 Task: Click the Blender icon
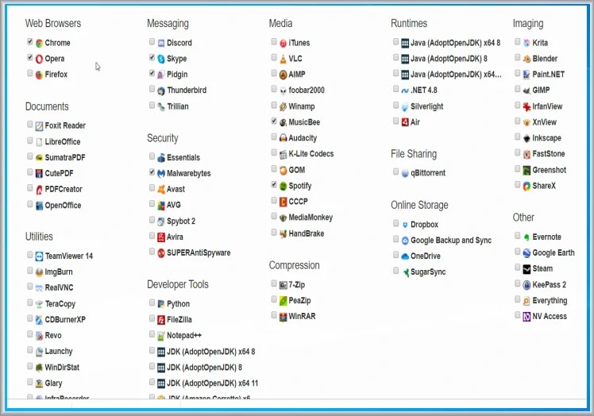(x=526, y=59)
